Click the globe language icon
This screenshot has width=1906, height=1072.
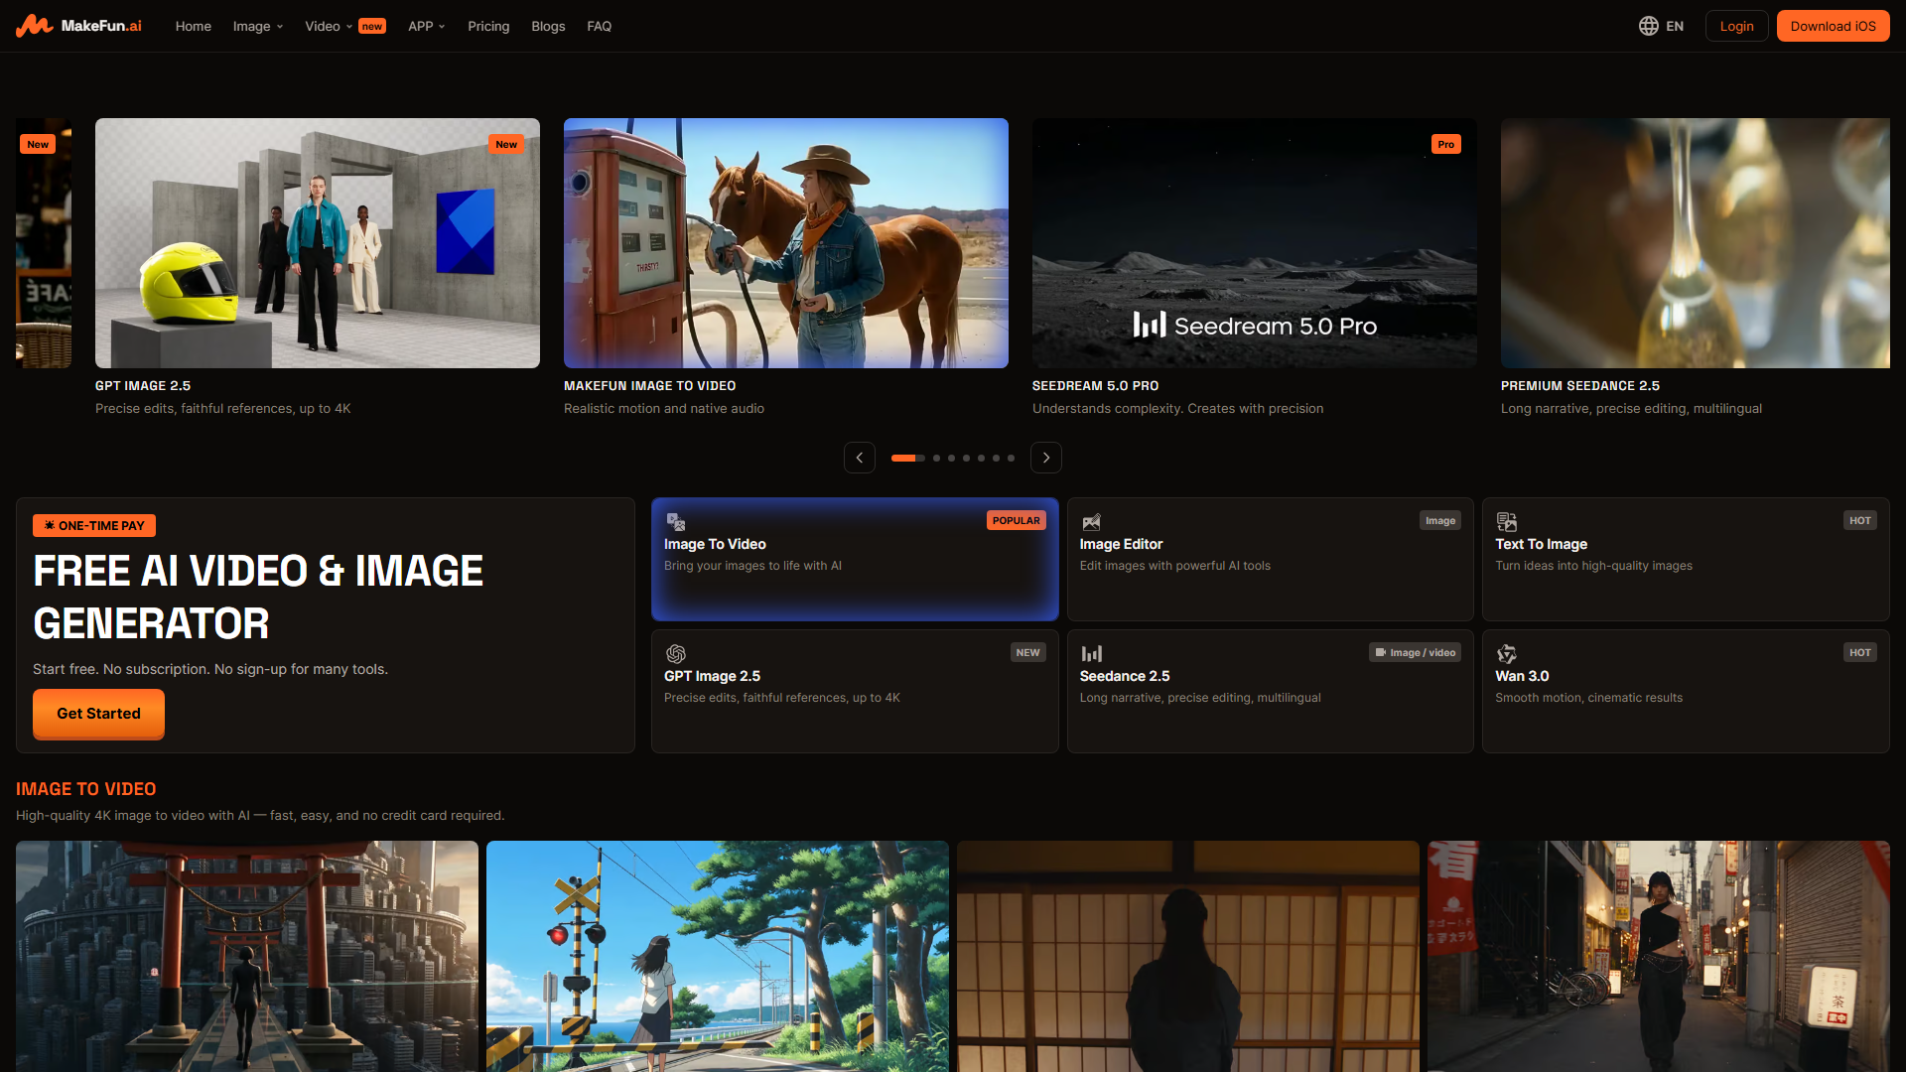click(1649, 26)
